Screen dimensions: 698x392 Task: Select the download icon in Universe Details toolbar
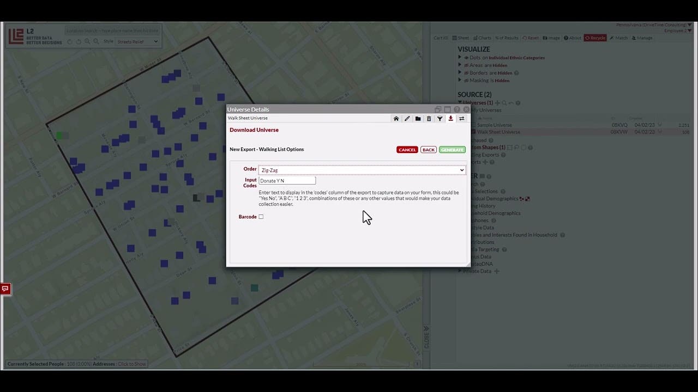[450, 119]
